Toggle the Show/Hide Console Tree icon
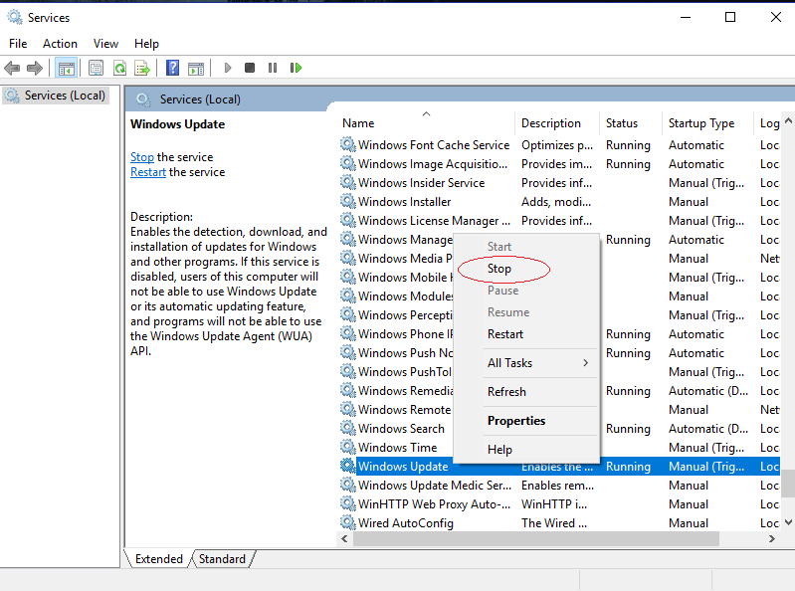This screenshot has height=591, width=795. click(66, 68)
